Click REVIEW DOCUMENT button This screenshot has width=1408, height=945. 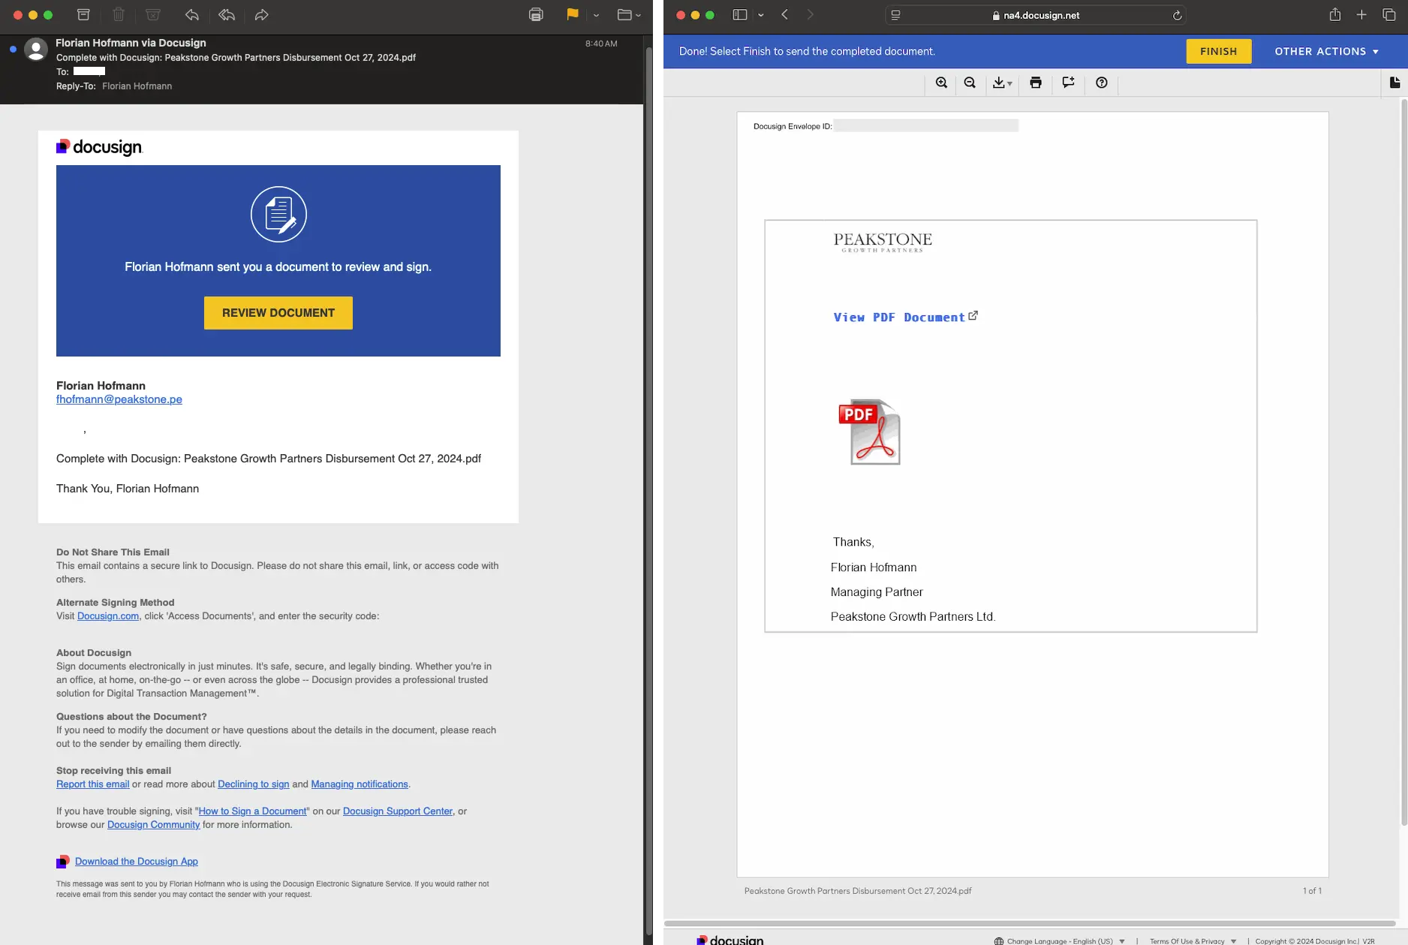point(278,312)
